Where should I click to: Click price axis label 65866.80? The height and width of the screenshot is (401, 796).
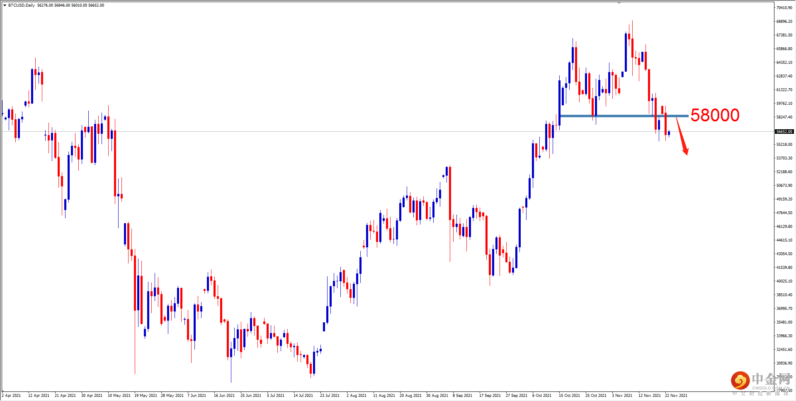784,49
